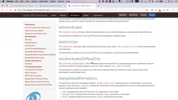
Task: Open the API Guide dropdown menu
Action: click(x=75, y=15)
